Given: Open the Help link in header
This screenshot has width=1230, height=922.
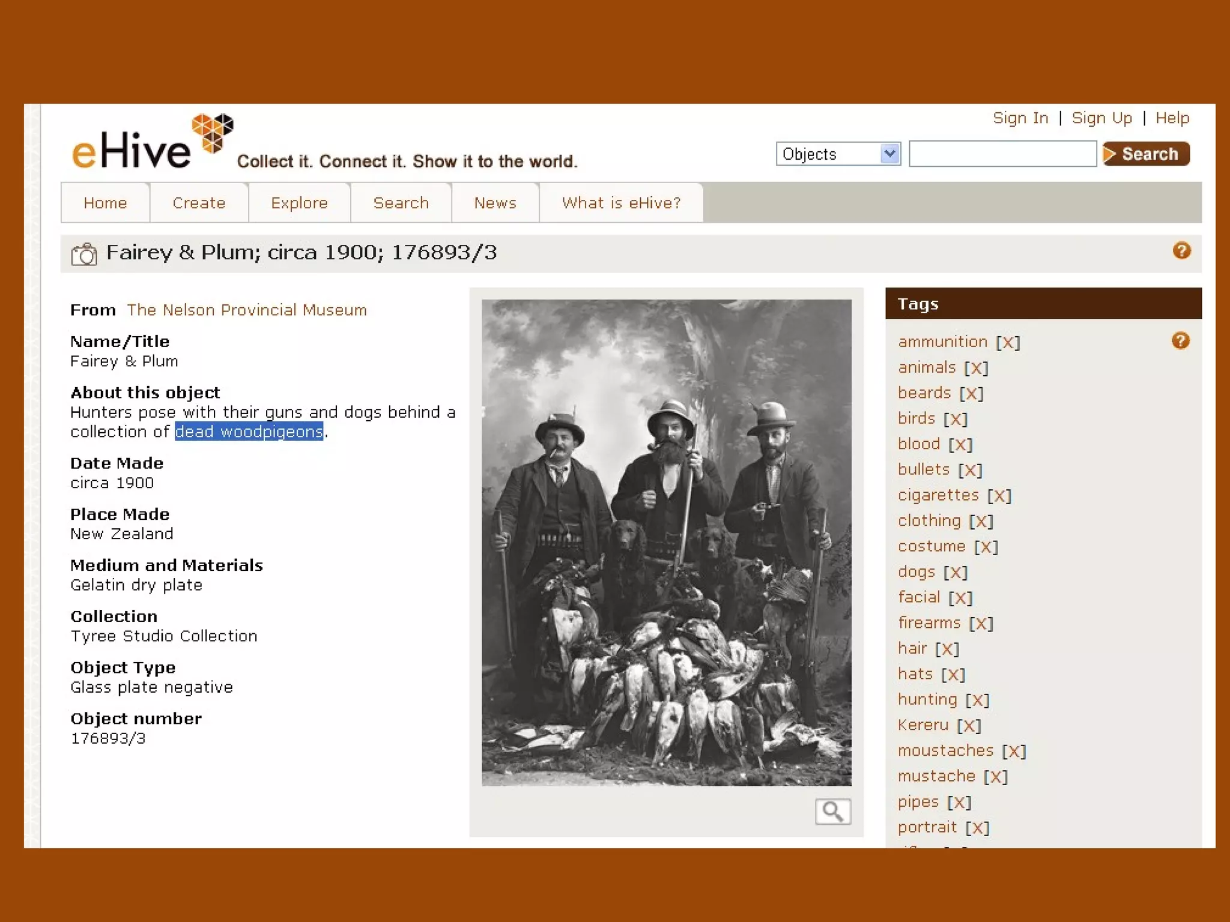Looking at the screenshot, I should coord(1172,118).
